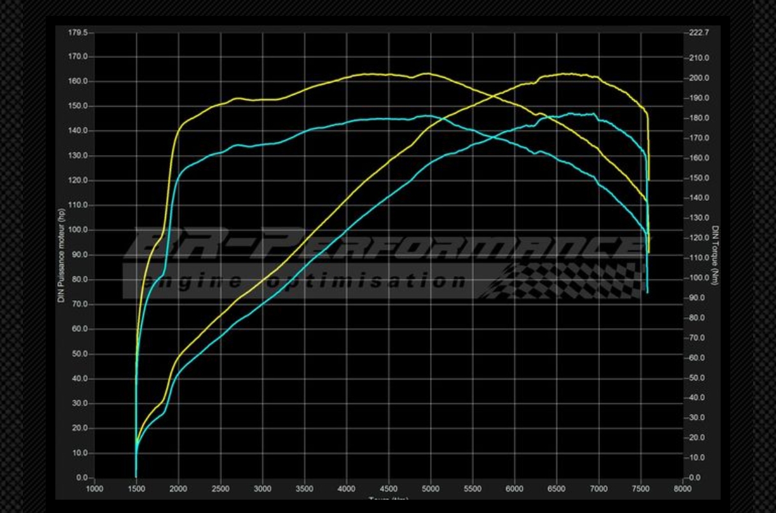Click the 8000 tick on RPM axis
Image resolution: width=776 pixels, height=513 pixels.
[682, 489]
